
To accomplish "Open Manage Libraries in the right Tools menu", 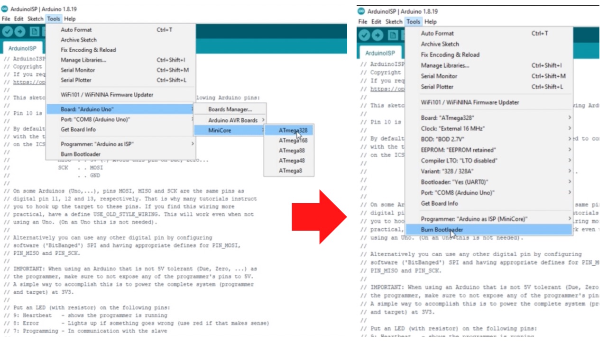I will click(x=489, y=65).
